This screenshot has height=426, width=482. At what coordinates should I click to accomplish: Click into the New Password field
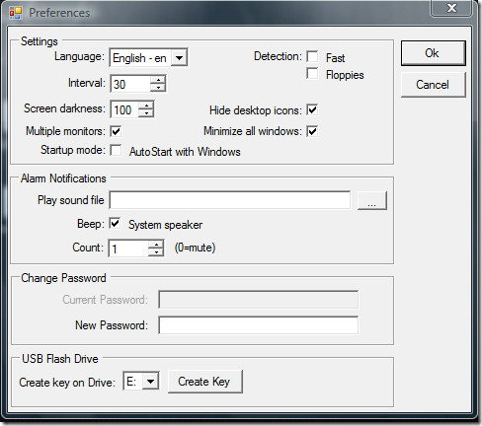259,325
